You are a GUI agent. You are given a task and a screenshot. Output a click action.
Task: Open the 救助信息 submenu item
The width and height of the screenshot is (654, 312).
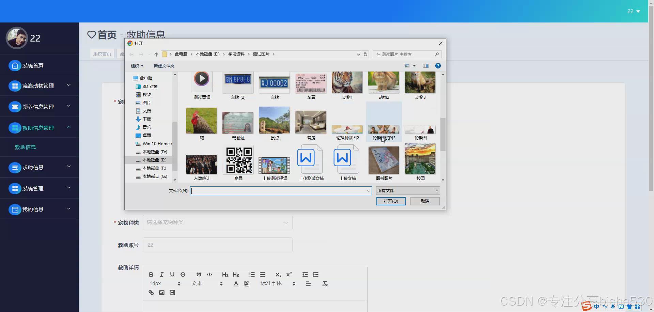point(25,147)
